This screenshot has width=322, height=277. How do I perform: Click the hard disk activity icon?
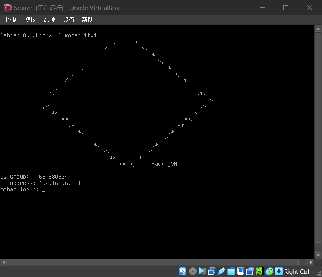click(183, 271)
